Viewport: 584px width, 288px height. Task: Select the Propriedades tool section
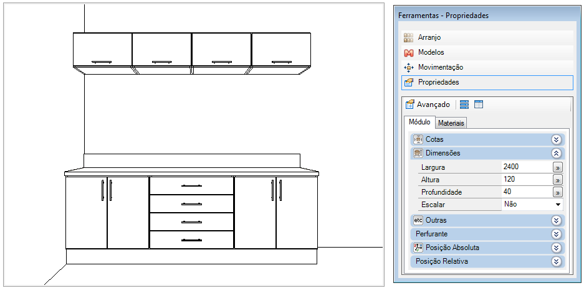click(487, 83)
